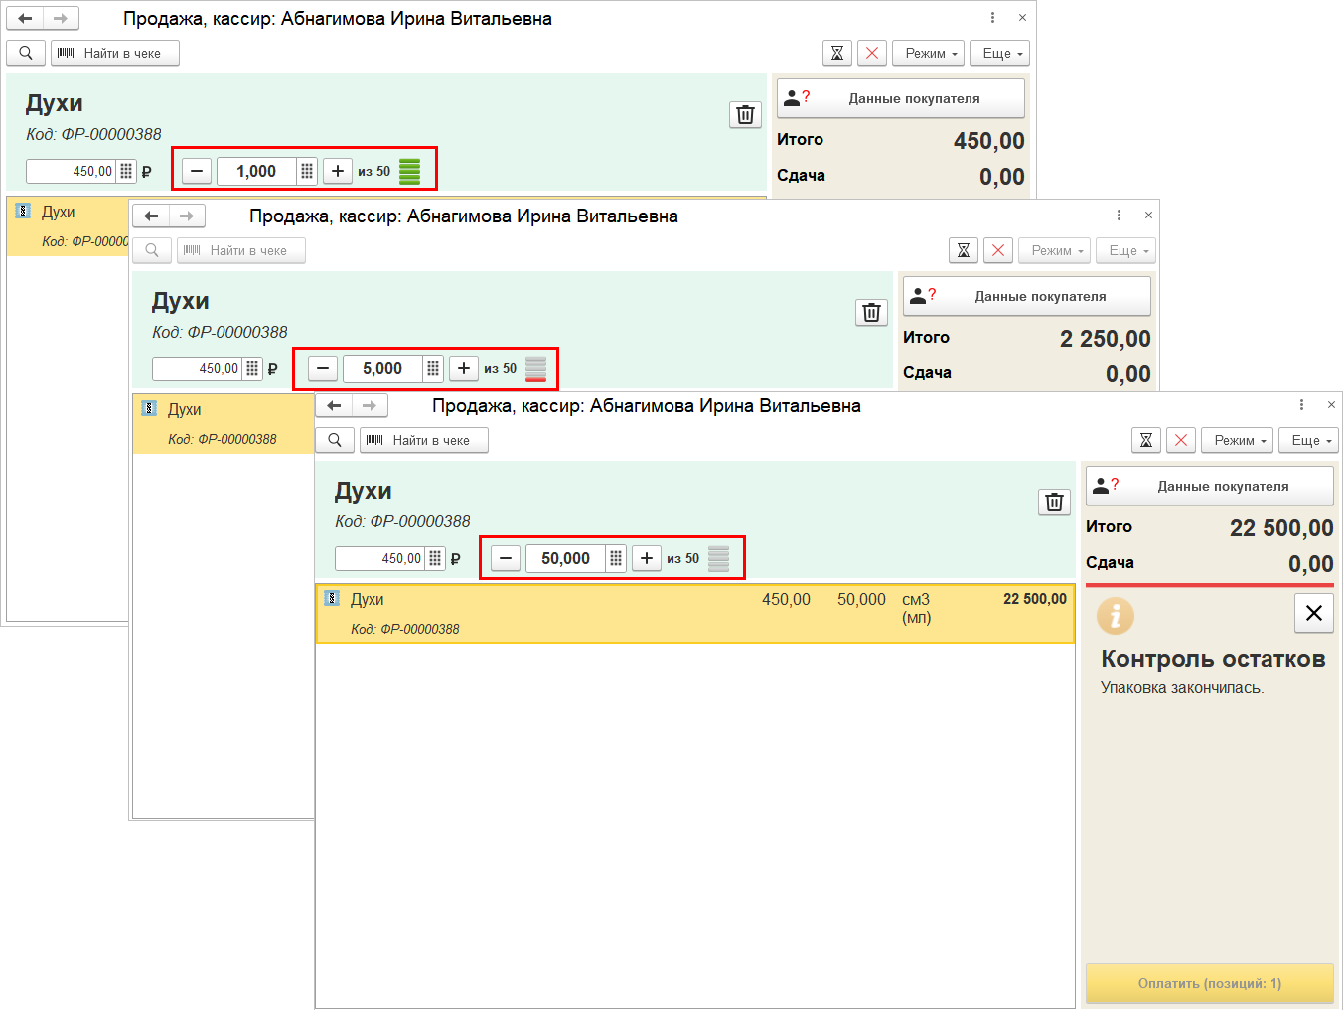This screenshot has width=1344, height=1010.
Task: Click the hourglass icon in the 2 250,00 total window
Action: click(964, 250)
